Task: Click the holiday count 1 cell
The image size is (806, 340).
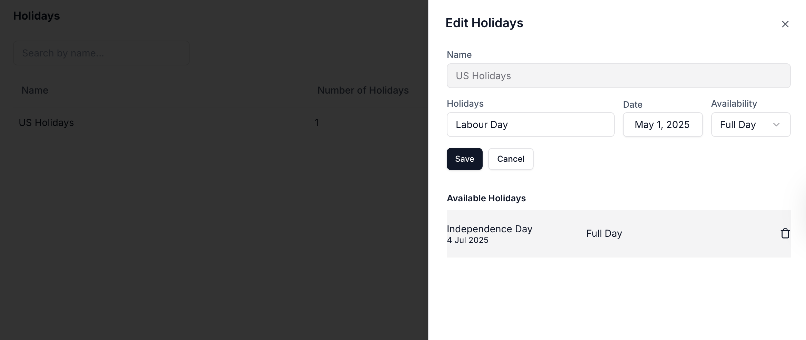Action: point(316,123)
